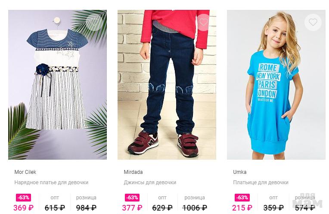The image size is (329, 214).
Task: Open the blue Rome New York dress photo
Action: point(276,85)
